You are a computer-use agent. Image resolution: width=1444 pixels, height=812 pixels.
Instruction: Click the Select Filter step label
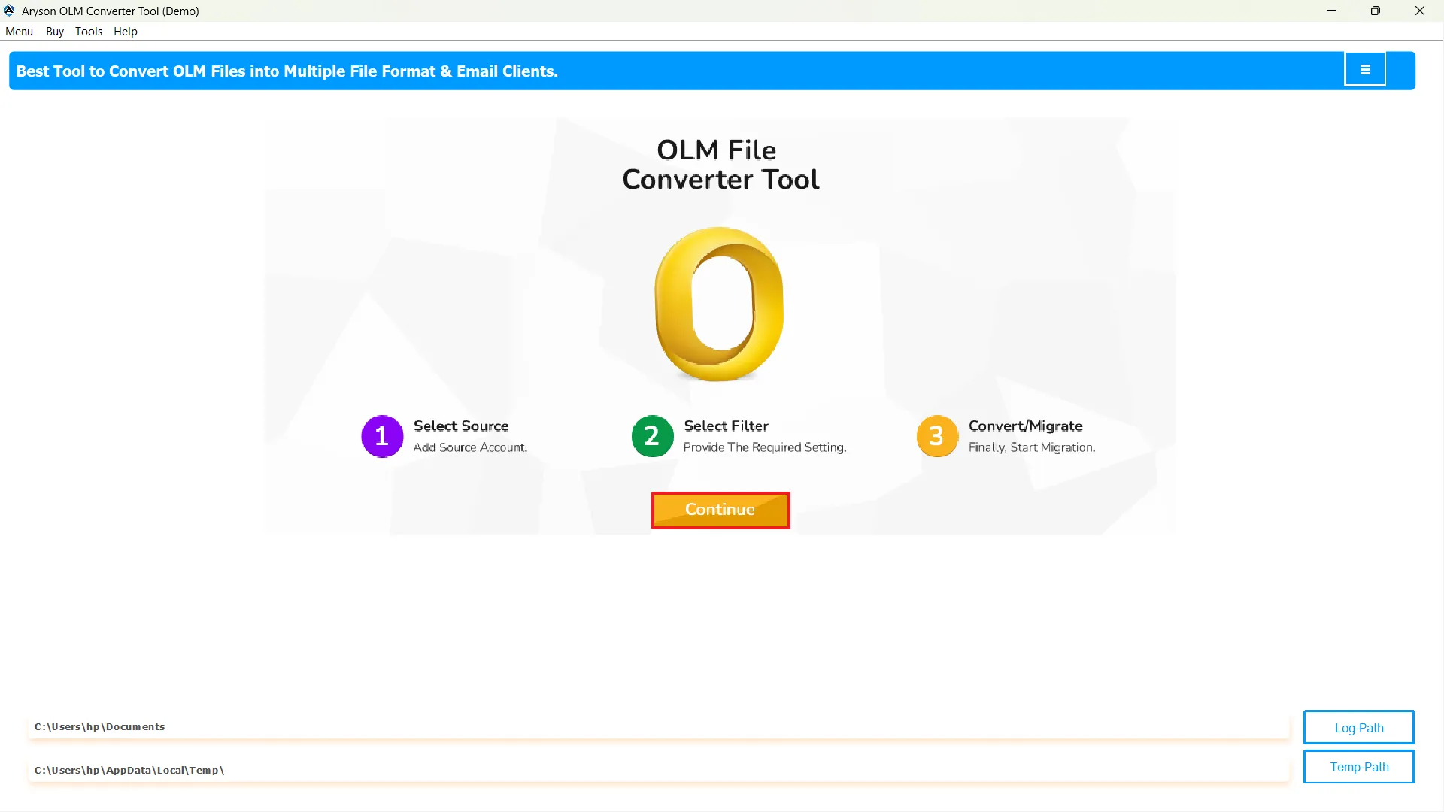tap(726, 426)
